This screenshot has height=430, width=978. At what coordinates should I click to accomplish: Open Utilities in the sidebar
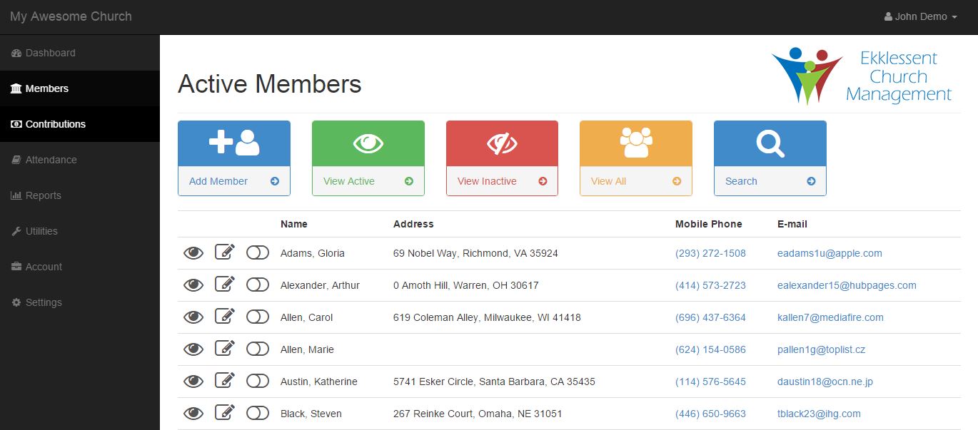pyautogui.click(x=80, y=231)
